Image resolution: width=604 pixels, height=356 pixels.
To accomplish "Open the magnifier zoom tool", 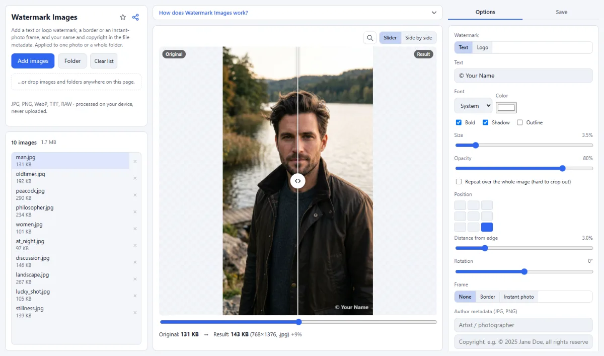I will coord(370,38).
